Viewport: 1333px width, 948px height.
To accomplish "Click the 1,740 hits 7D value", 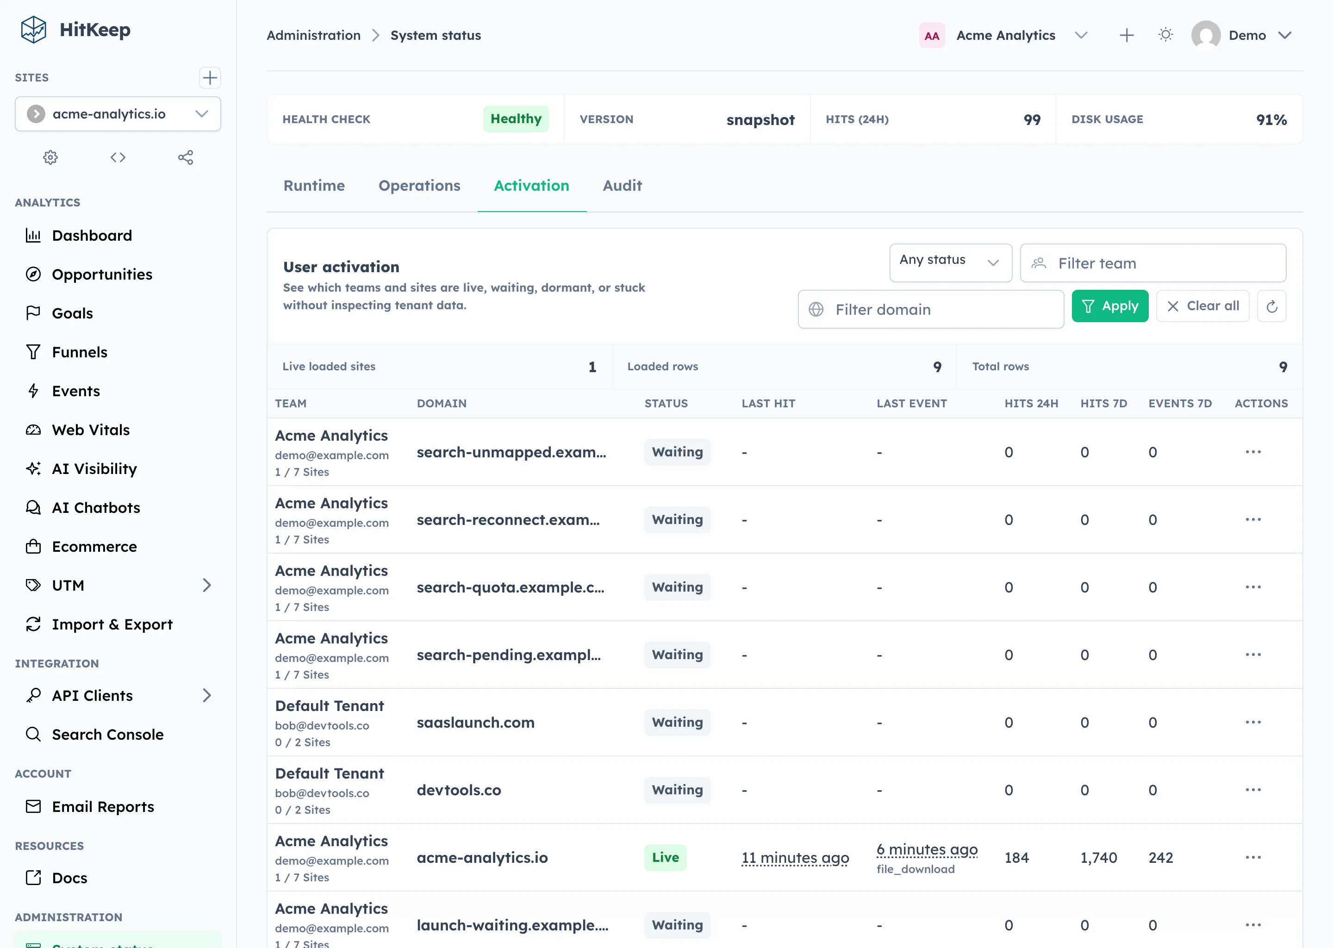I will (1098, 858).
